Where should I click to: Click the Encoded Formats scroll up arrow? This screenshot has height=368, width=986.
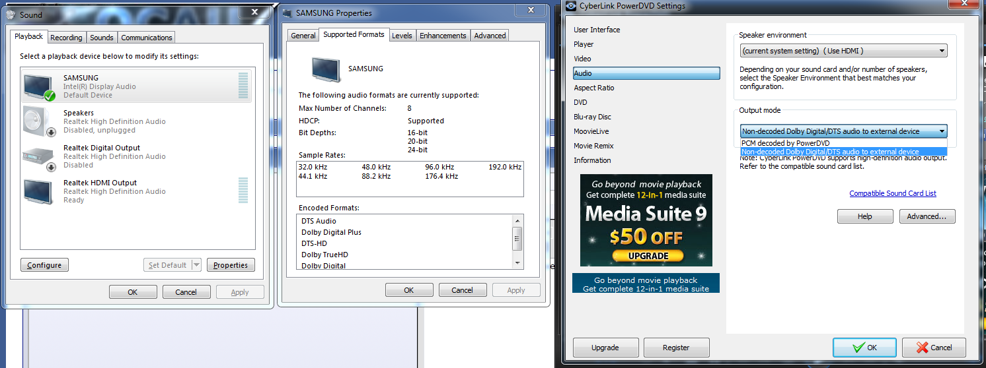(x=517, y=220)
